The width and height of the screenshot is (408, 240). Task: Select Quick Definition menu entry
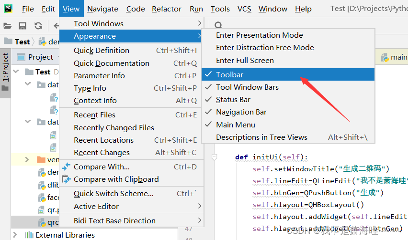131,50
